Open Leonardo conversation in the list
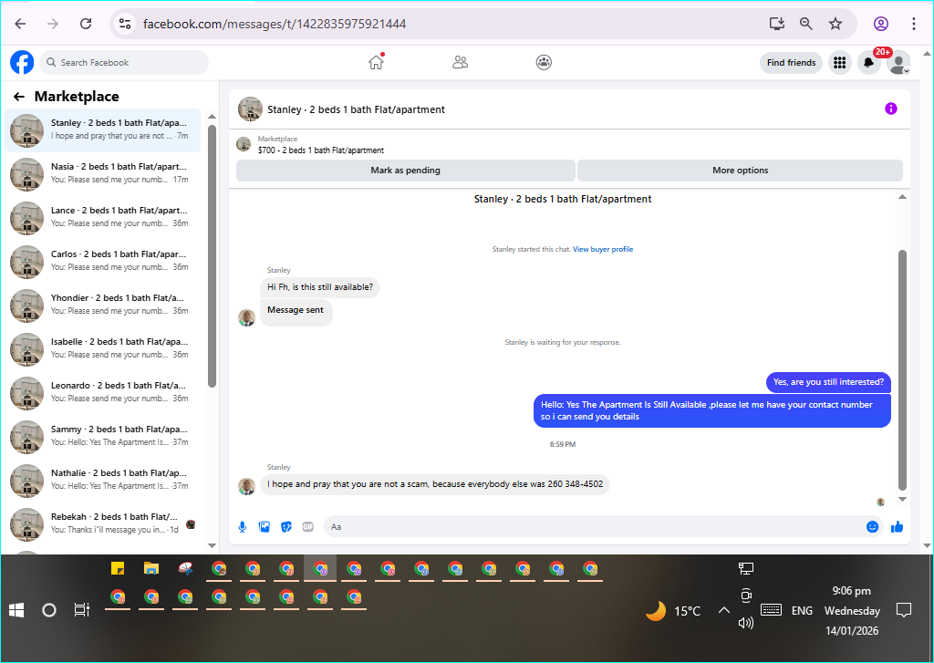934x663 pixels. [102, 392]
